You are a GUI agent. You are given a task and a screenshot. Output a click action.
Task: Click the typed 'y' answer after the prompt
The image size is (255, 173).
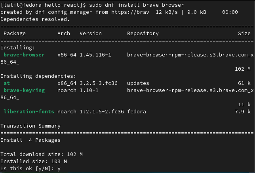point(59,169)
